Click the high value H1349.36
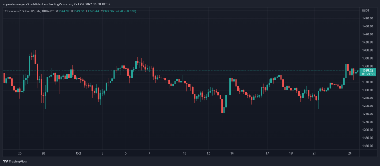This screenshot has width=380, height=166. tap(78, 11)
